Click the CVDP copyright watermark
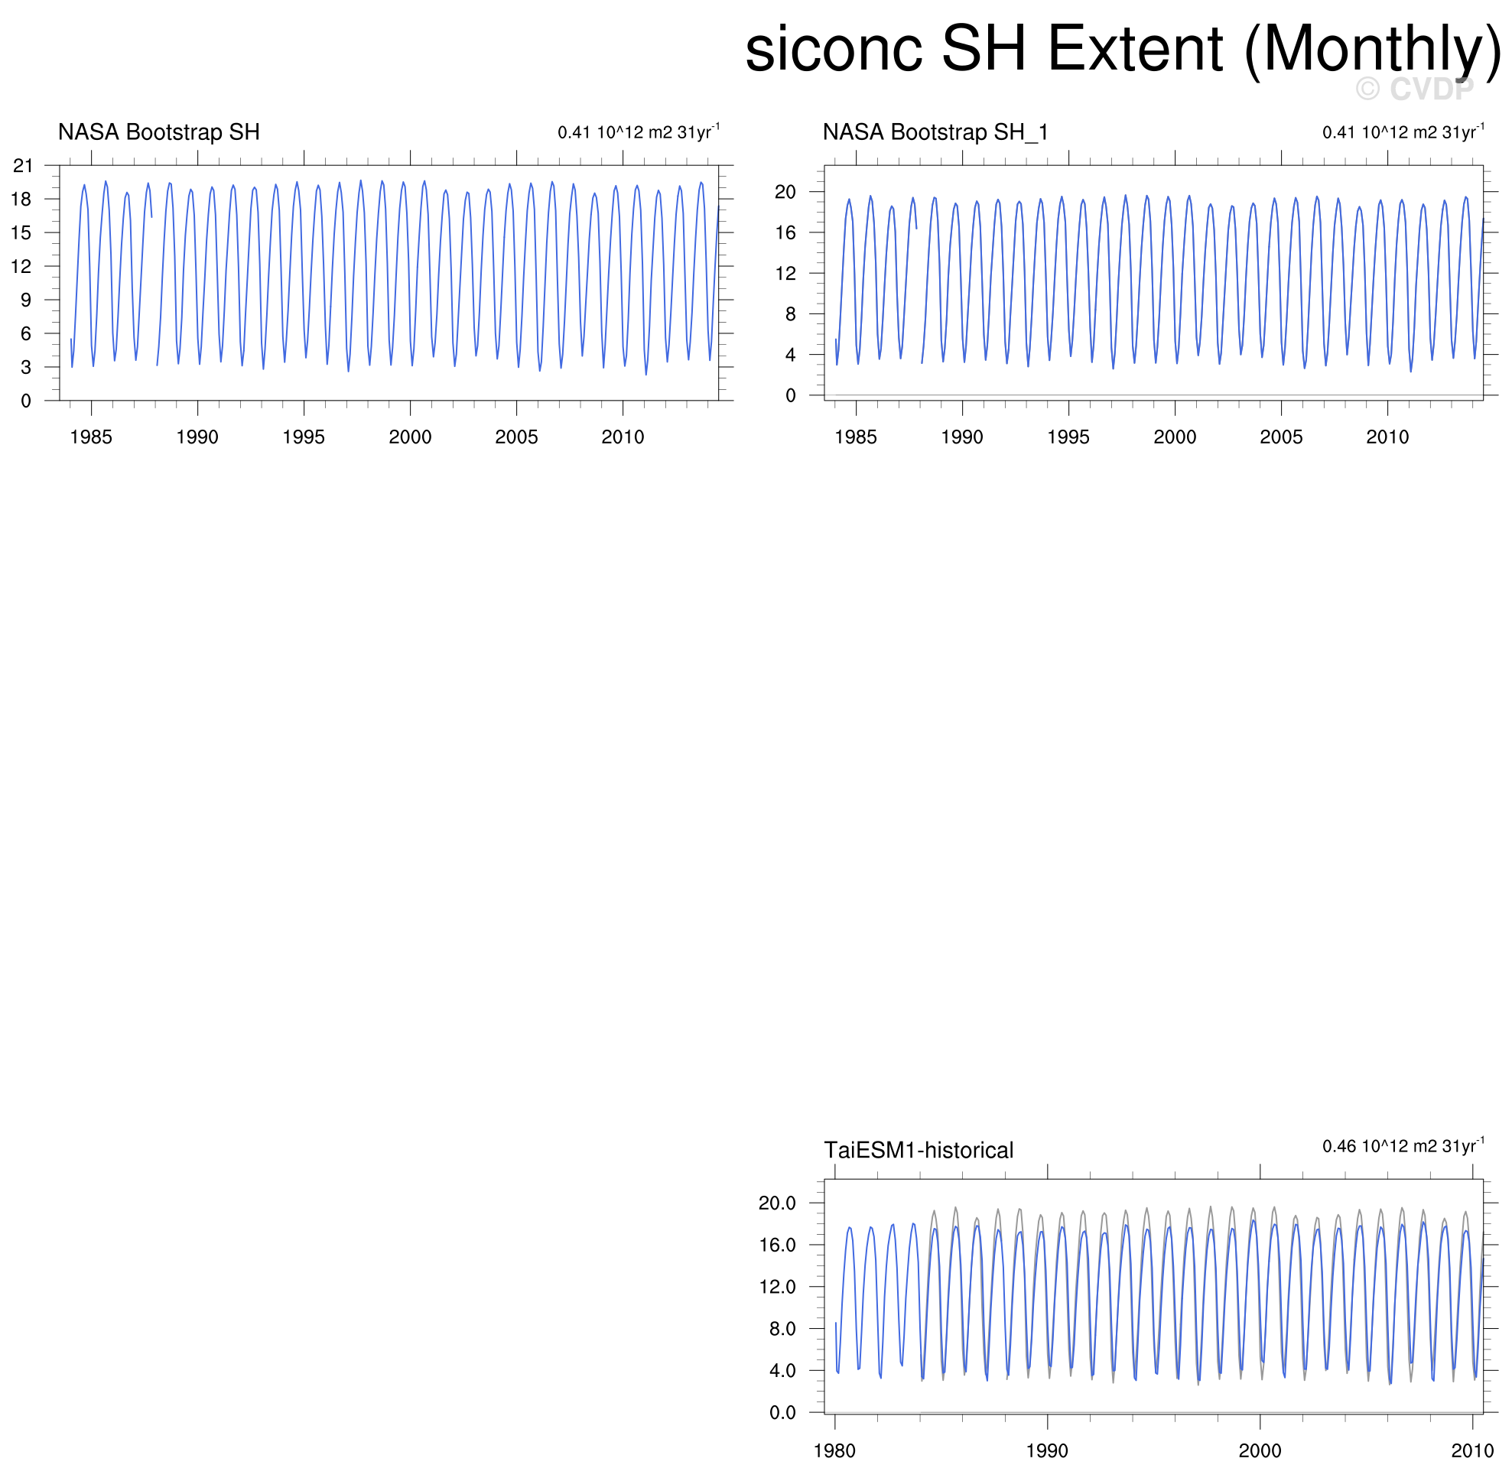This screenshot has height=1481, width=1512. [1414, 89]
